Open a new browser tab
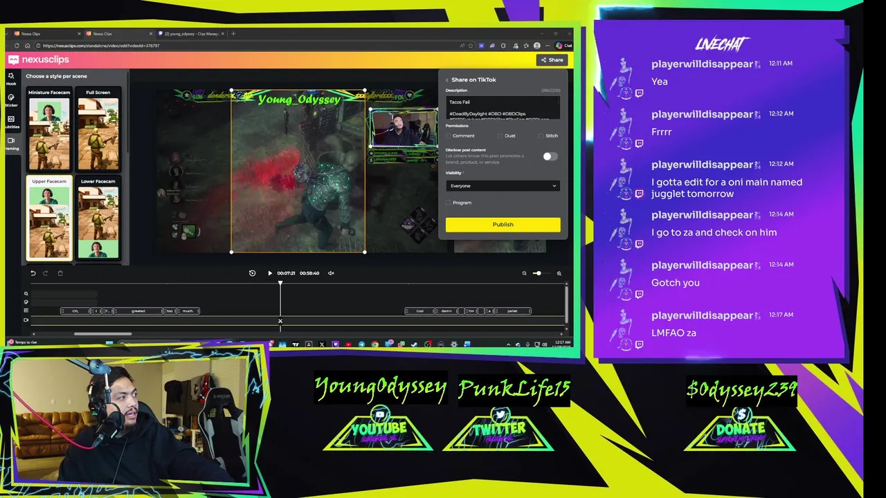 (233, 33)
